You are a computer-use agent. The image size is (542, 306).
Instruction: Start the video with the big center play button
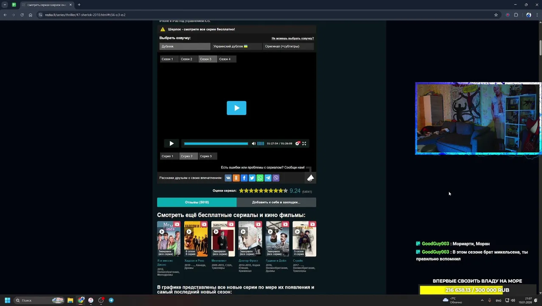tap(236, 108)
